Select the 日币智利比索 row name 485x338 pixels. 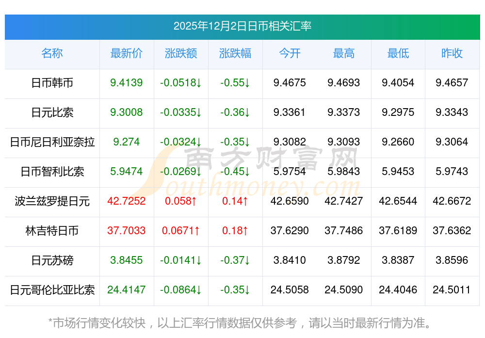coord(52,172)
